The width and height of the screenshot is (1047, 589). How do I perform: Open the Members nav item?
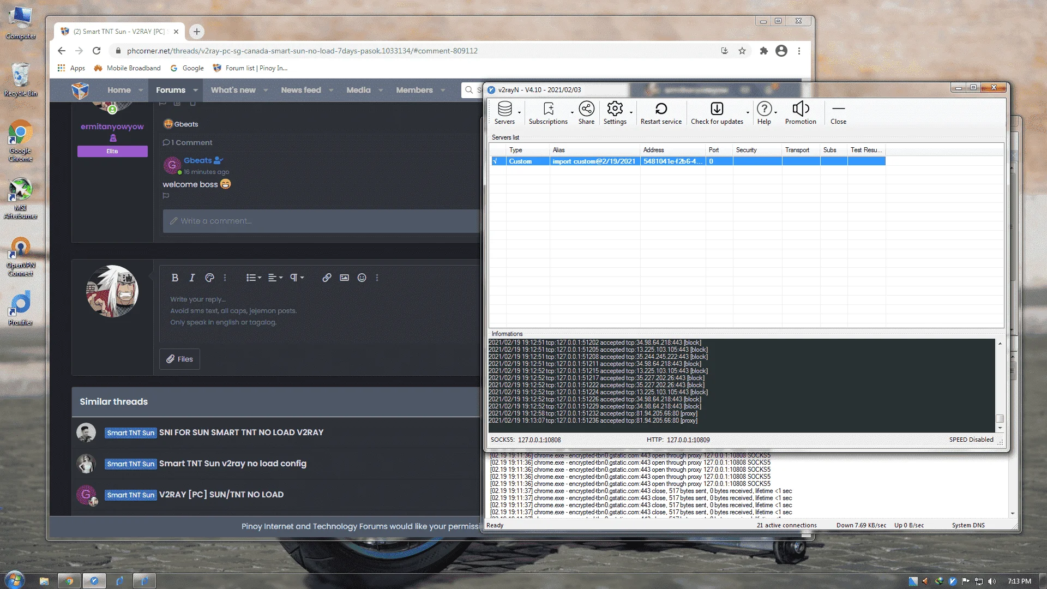point(414,90)
